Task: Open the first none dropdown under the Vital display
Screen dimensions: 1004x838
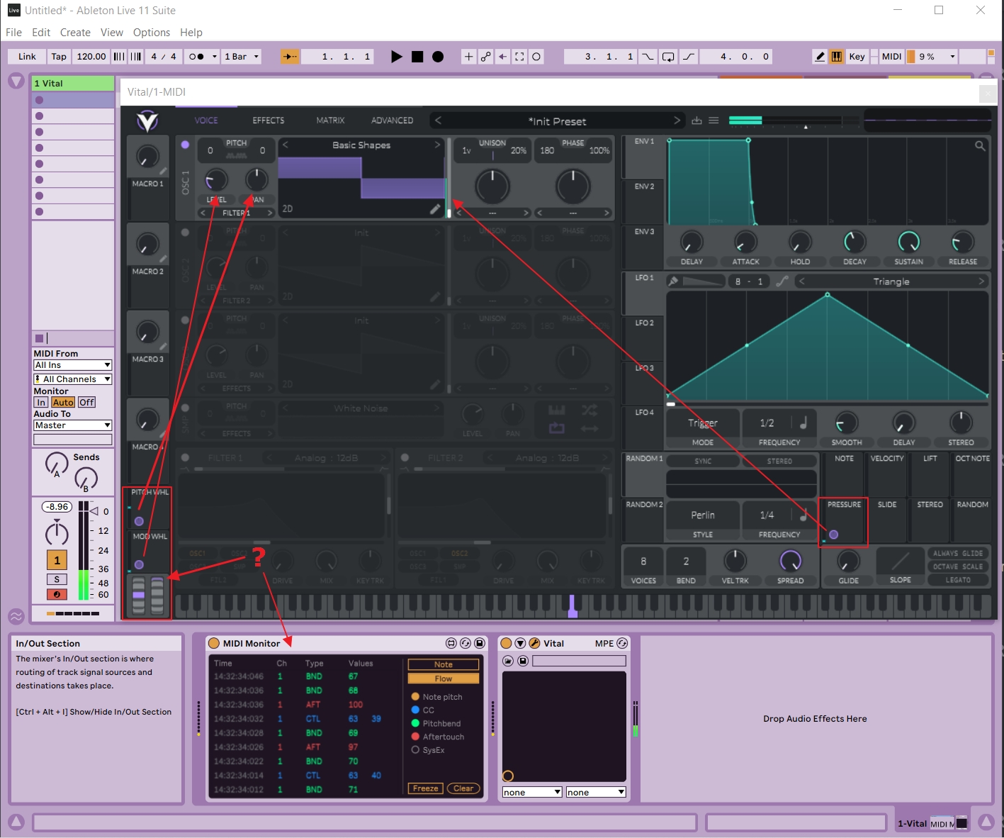Action: (531, 792)
